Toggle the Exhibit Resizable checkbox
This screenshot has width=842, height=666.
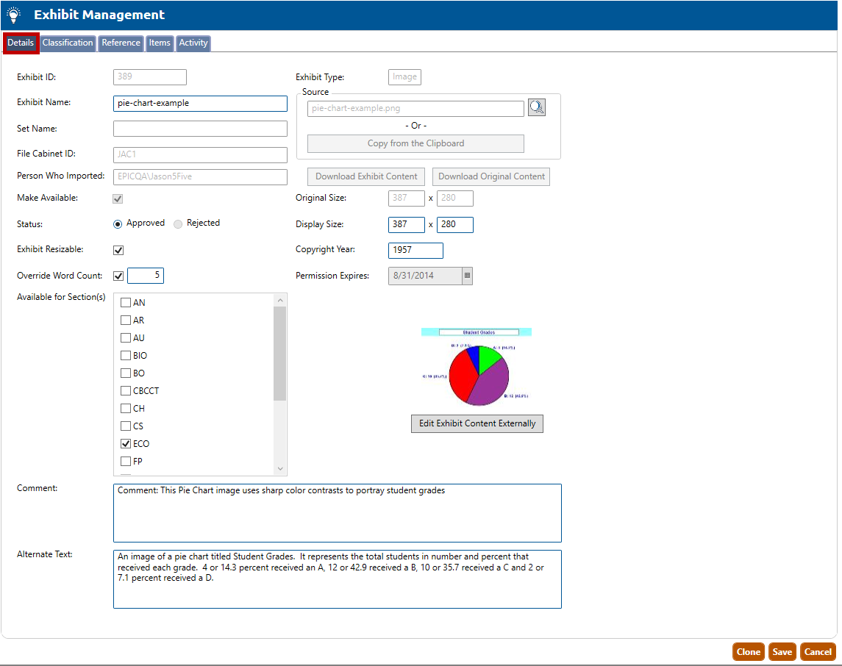pyautogui.click(x=118, y=250)
